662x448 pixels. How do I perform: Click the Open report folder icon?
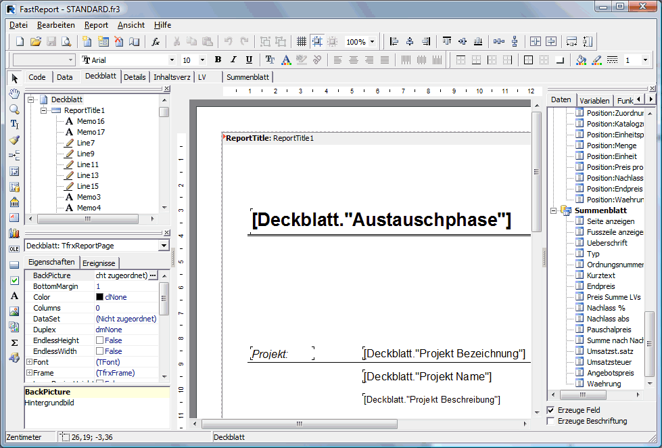[x=36, y=42]
